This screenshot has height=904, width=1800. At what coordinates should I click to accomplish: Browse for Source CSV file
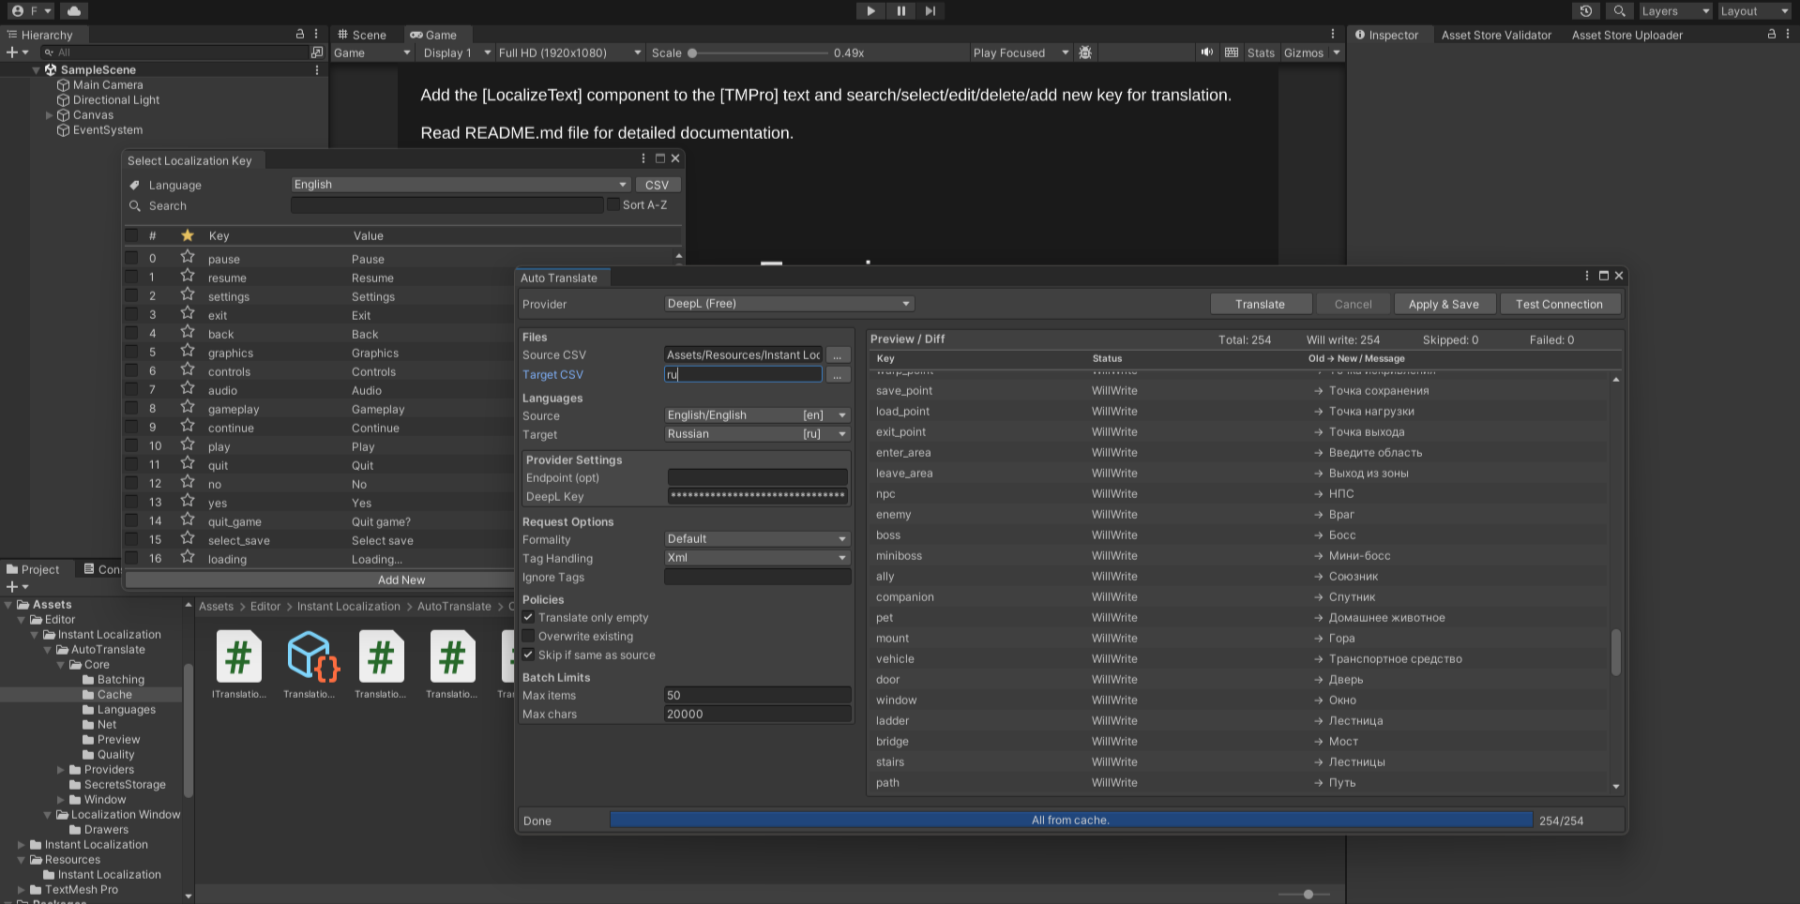[x=838, y=355]
